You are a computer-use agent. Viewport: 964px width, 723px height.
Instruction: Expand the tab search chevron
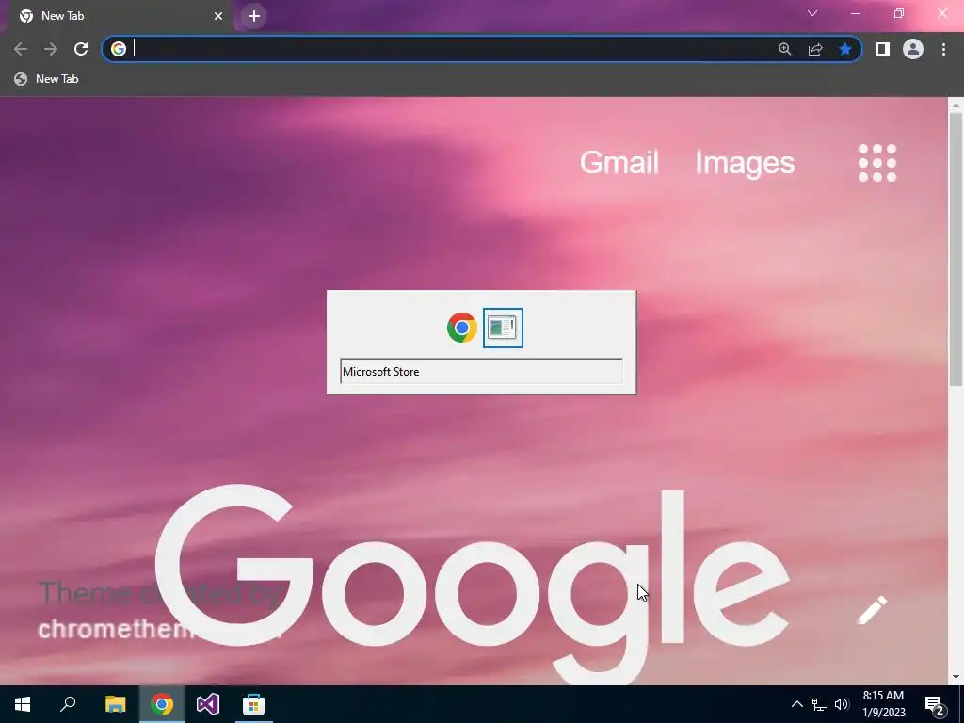[x=812, y=13]
